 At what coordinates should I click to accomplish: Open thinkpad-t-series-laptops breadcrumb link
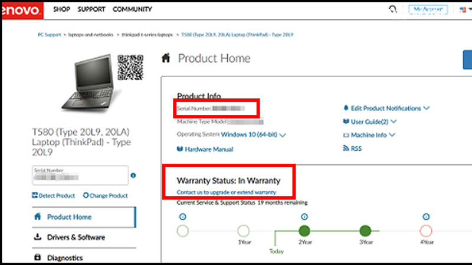[147, 35]
